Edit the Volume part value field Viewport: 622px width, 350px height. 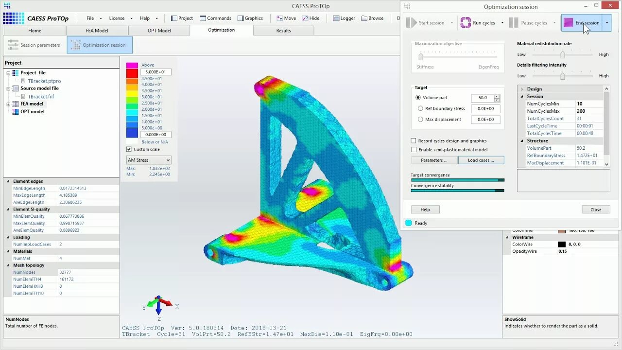point(483,98)
